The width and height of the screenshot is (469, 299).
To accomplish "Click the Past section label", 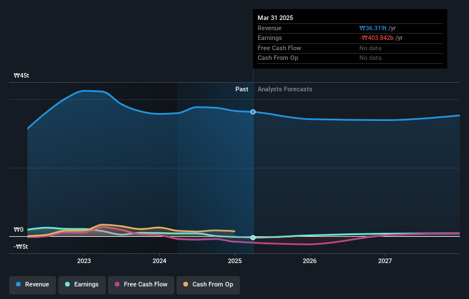I will [242, 90].
